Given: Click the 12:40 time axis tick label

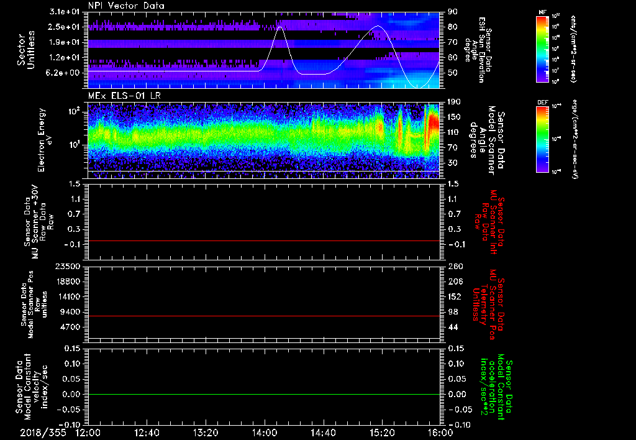Looking at the screenshot, I should click(x=147, y=433).
